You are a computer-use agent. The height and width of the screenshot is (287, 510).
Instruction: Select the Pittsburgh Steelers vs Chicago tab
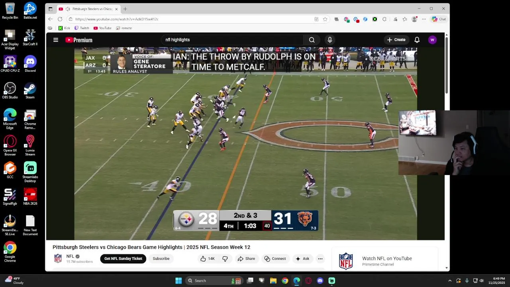88,9
